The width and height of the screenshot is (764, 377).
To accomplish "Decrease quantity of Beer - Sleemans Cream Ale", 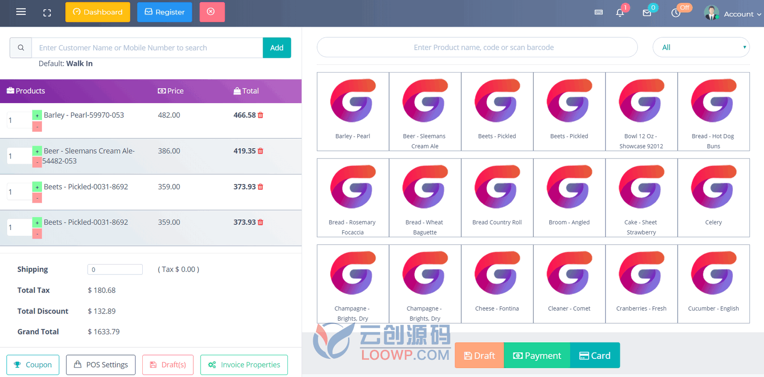I will [x=37, y=162].
